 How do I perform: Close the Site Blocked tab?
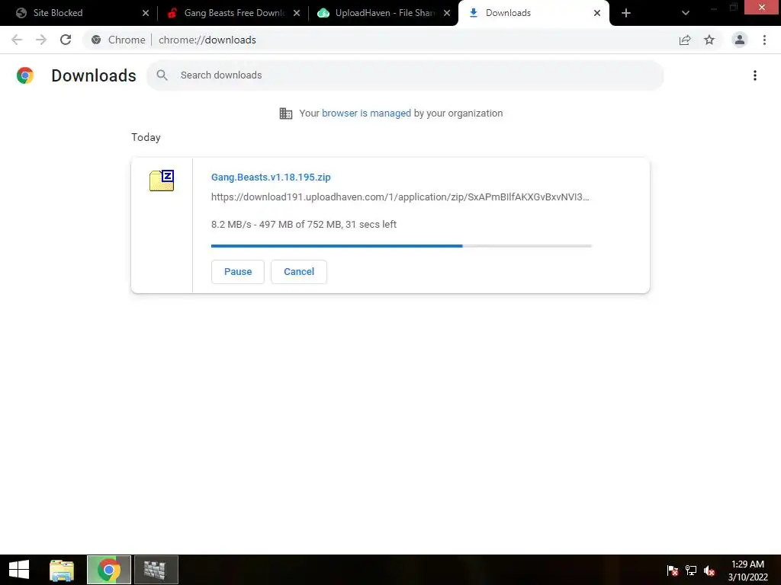(146, 13)
